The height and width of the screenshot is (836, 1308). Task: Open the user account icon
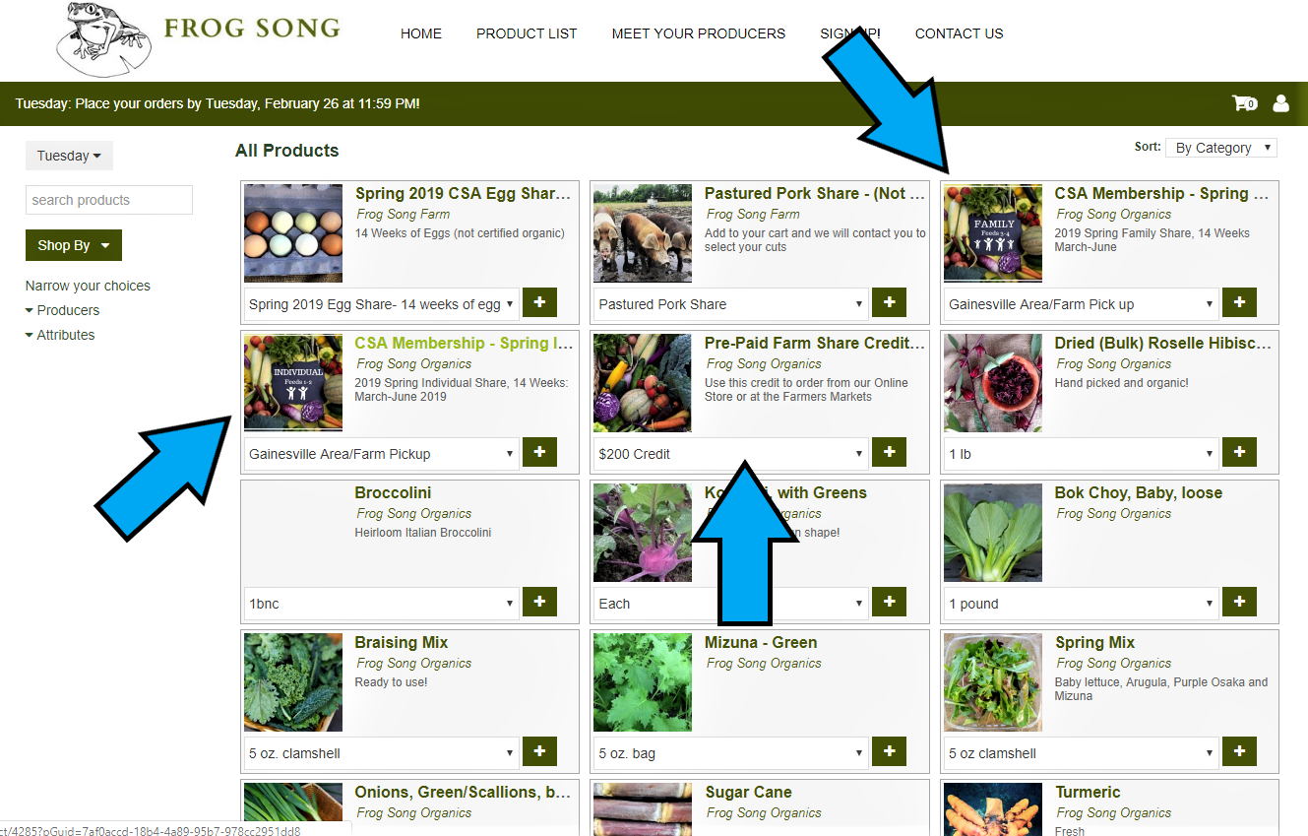pos(1280,102)
